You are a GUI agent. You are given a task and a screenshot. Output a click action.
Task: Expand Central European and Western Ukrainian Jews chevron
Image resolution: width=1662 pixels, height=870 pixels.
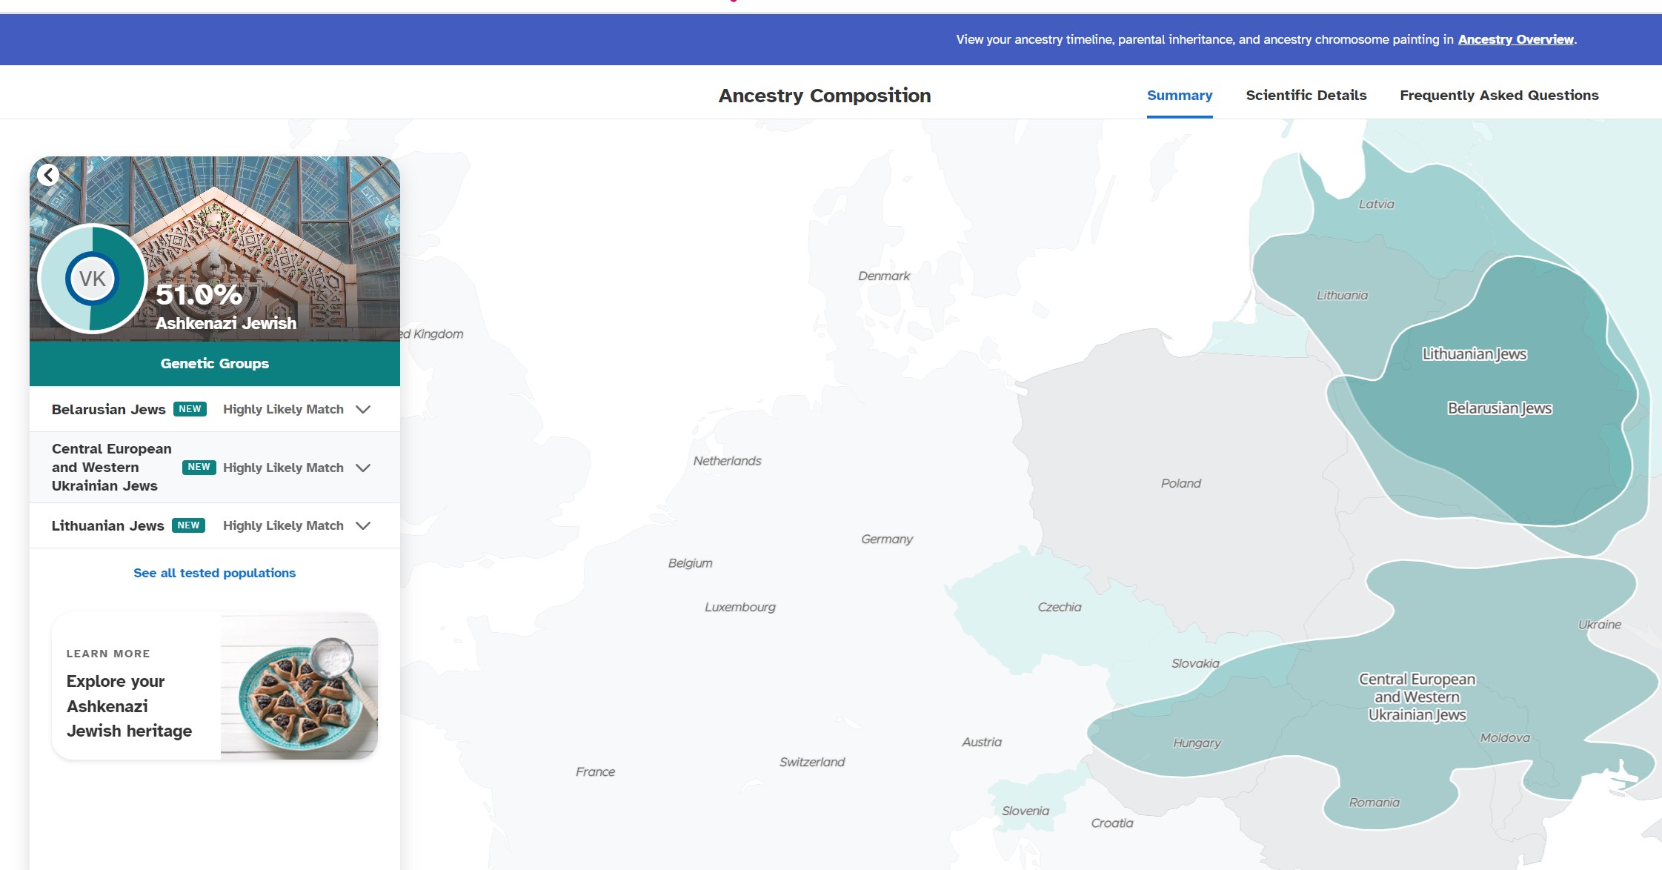point(363,468)
